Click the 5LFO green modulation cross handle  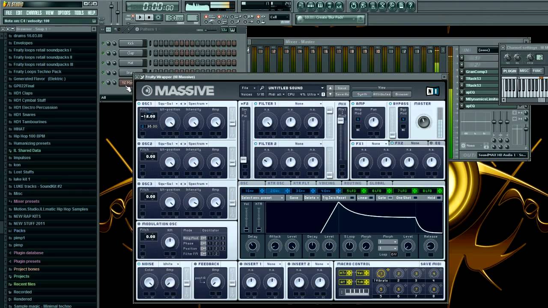point(363,191)
